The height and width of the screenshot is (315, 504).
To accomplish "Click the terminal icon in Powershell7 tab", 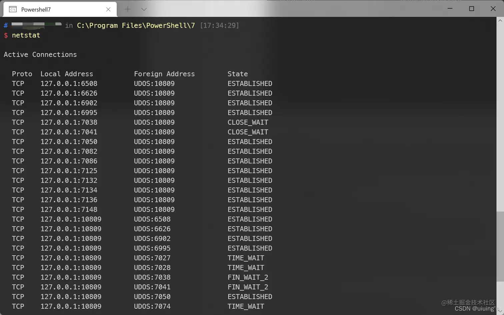I will point(13,9).
